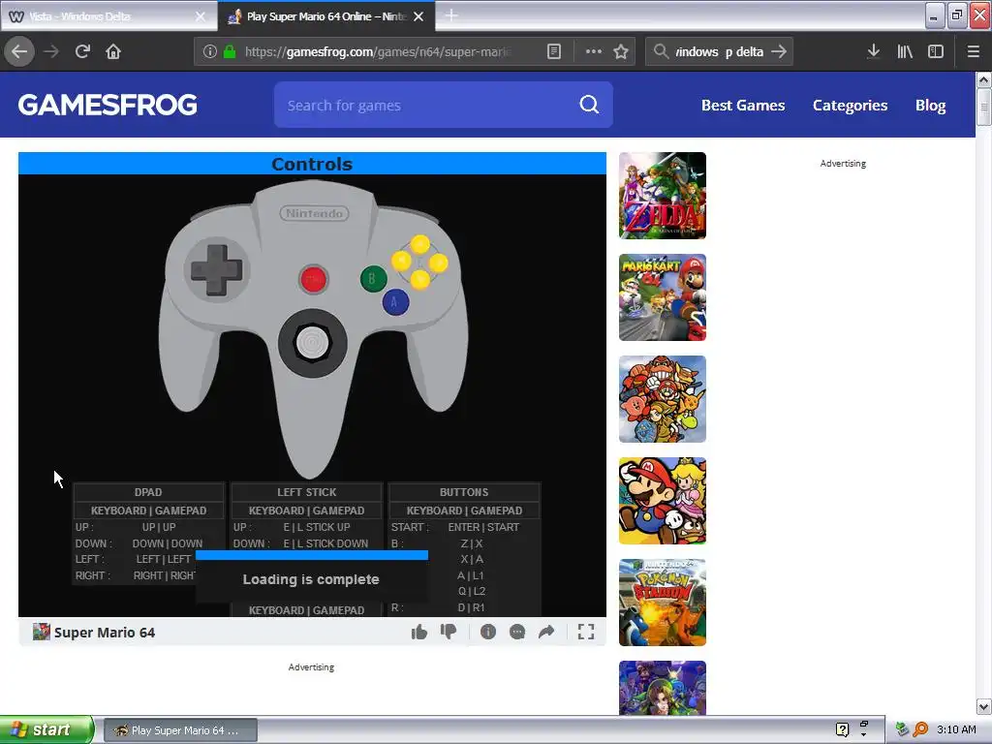
Task: Open the Blog link in navigation
Action: click(930, 105)
